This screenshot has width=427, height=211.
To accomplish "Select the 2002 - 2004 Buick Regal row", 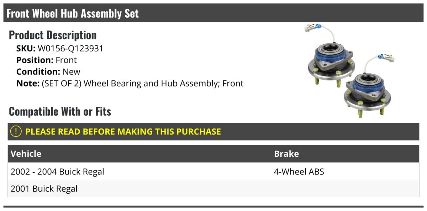I will click(213, 172).
